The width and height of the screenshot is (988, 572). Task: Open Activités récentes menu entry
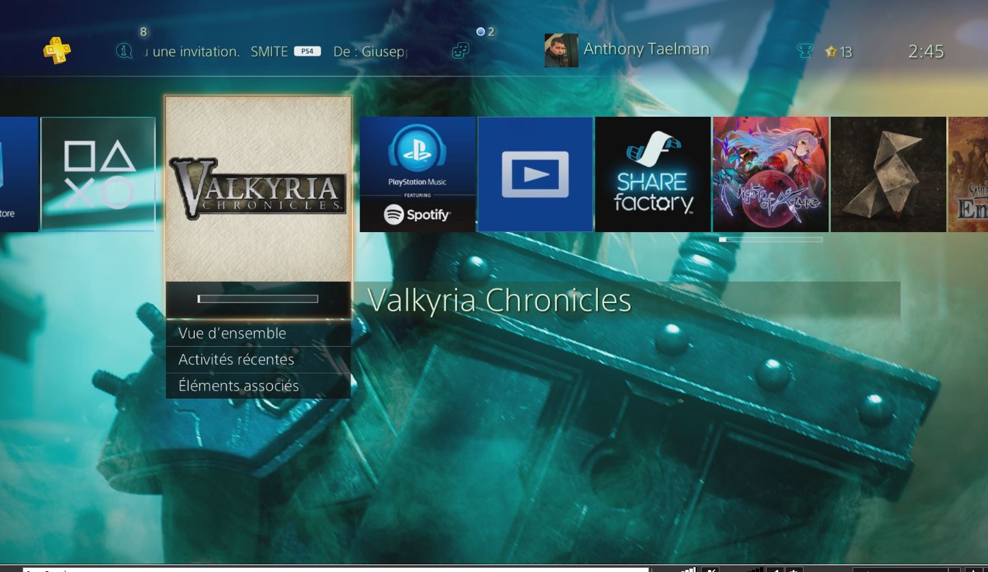tap(258, 359)
